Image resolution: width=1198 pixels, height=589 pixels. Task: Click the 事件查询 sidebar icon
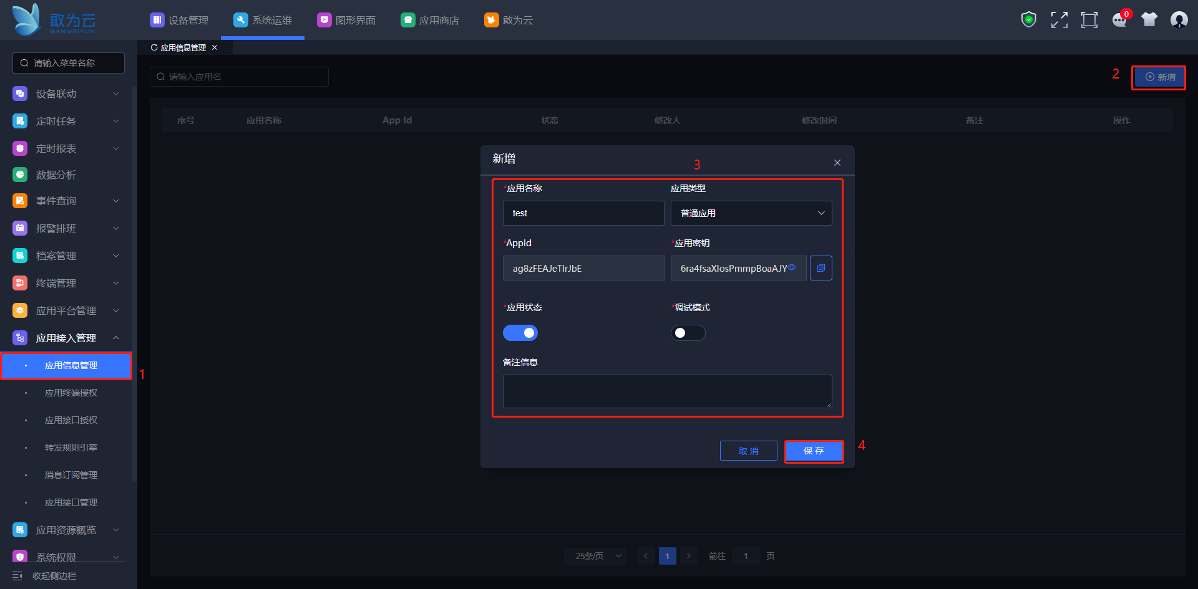click(x=20, y=201)
